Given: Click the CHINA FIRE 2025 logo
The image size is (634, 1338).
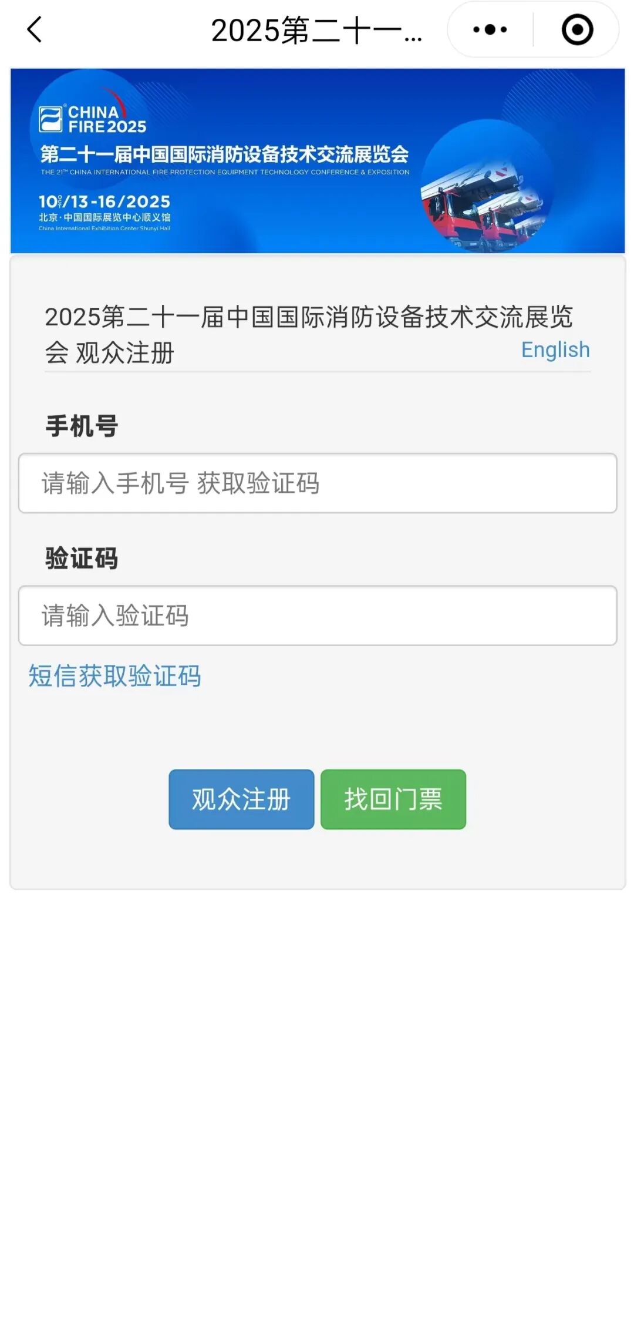Looking at the screenshot, I should coord(93,119).
